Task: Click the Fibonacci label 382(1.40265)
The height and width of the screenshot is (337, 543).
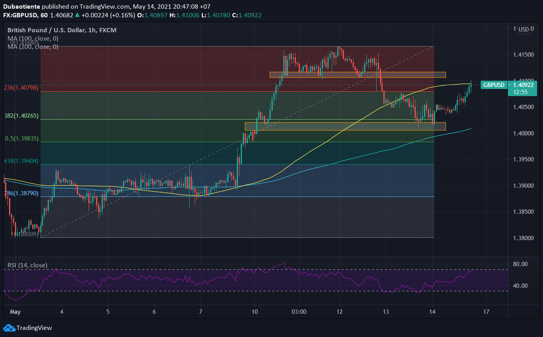Action: click(x=21, y=116)
